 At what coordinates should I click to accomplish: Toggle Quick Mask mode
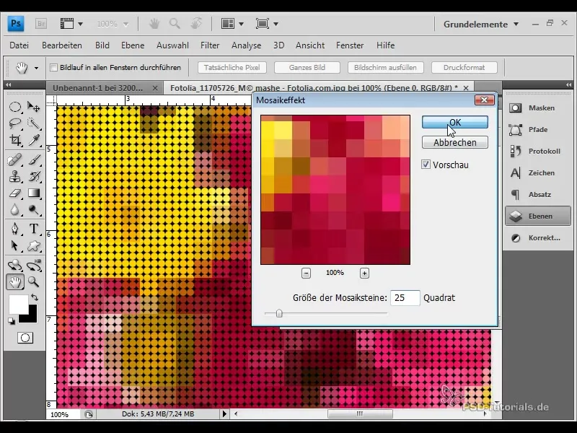pos(25,338)
